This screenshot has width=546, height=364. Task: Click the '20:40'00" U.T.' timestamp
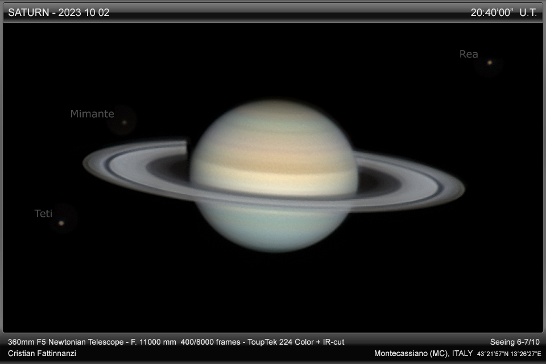pos(503,13)
